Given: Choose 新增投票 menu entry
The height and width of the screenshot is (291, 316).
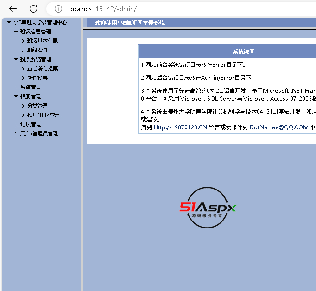Looking at the screenshot, I should (37, 78).
